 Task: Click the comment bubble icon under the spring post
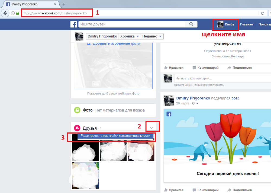194,190
